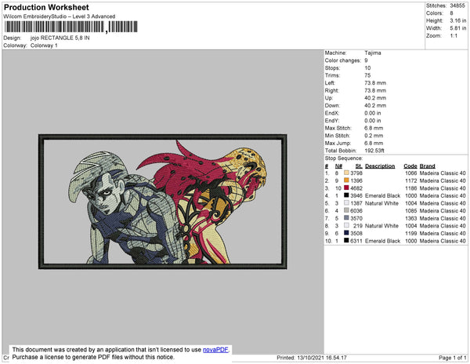470x364 pixels.
Task: Click the orange swatch next to 1396
Action: pos(346,180)
